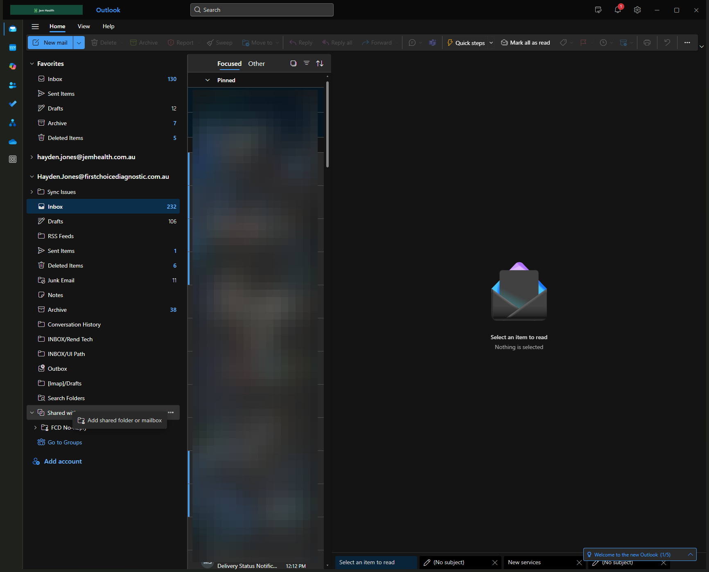Open Shared with me more options ellipsis
This screenshot has width=709, height=572.
coord(171,412)
